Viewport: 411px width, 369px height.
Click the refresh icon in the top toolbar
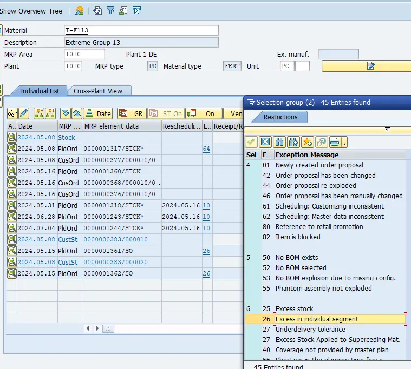[x=97, y=10]
